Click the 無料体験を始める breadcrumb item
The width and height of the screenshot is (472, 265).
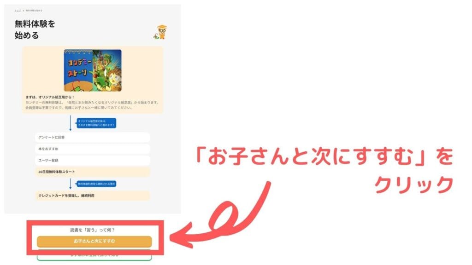click(34, 11)
